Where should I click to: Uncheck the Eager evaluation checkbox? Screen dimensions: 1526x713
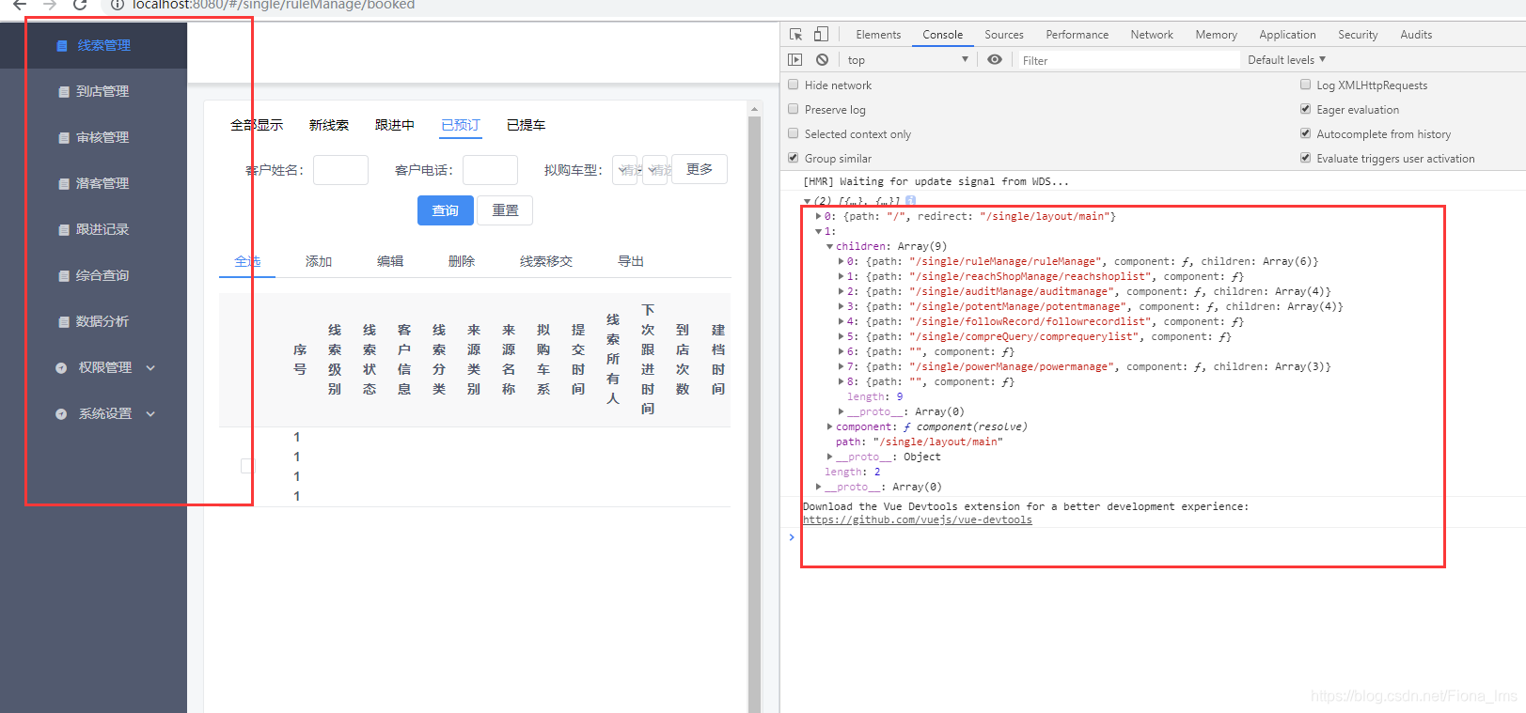click(1305, 109)
